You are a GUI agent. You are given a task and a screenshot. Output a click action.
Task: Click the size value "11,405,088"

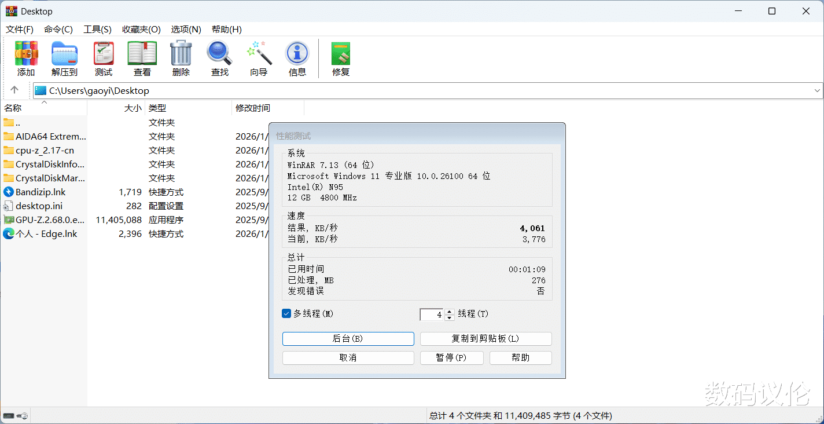119,220
